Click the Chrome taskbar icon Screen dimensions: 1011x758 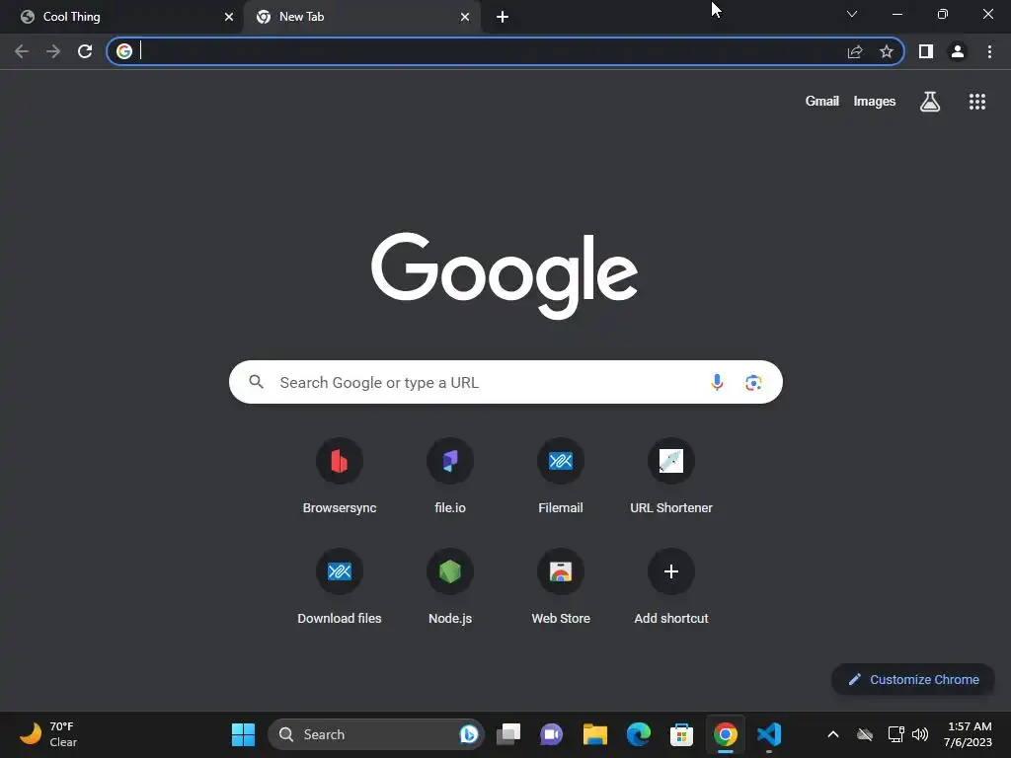click(x=726, y=734)
